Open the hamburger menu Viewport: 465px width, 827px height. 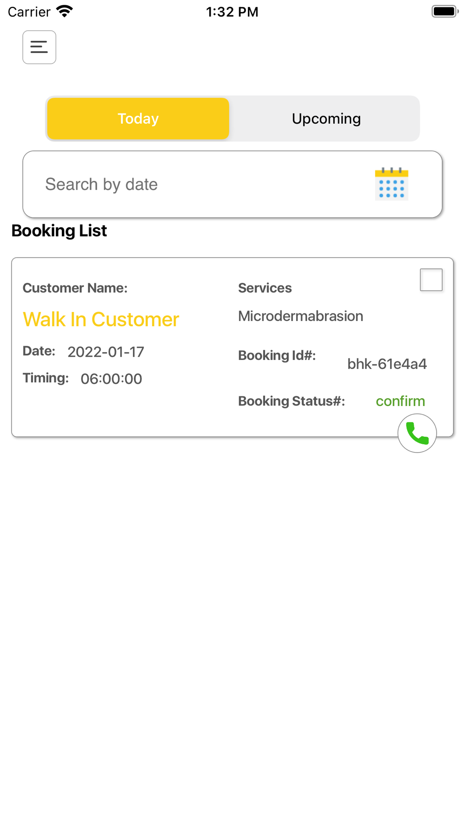click(x=39, y=47)
